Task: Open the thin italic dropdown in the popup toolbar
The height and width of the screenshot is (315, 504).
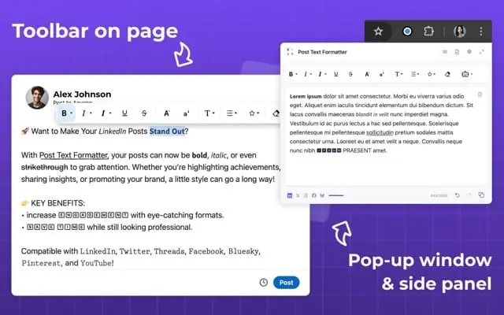Action: tap(308, 74)
